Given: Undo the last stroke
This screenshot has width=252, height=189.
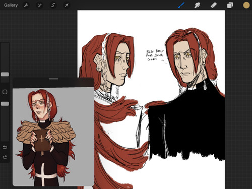Looking at the screenshot, I should pos(5,147).
